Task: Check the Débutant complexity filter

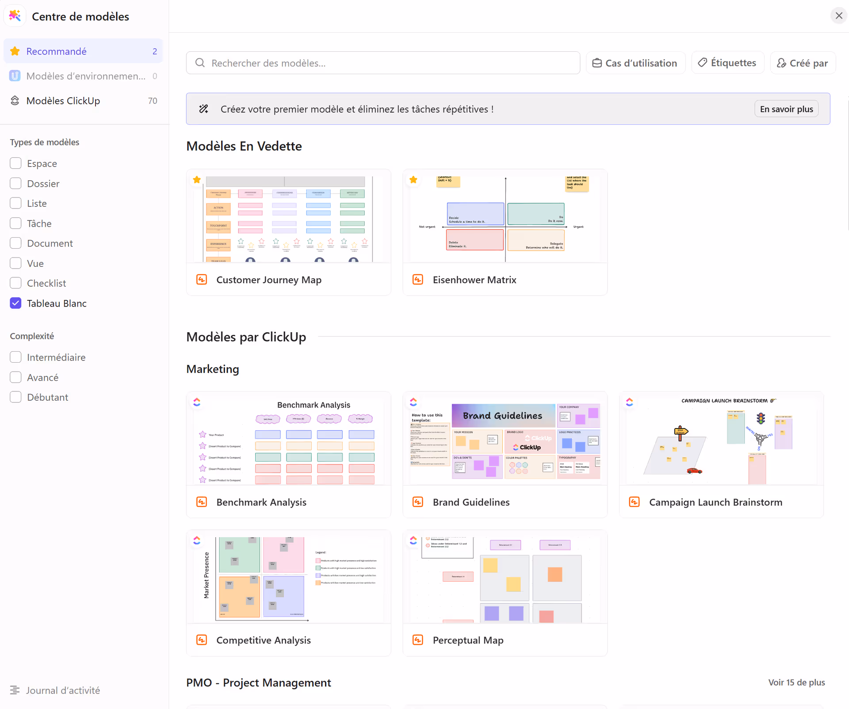Action: tap(16, 397)
